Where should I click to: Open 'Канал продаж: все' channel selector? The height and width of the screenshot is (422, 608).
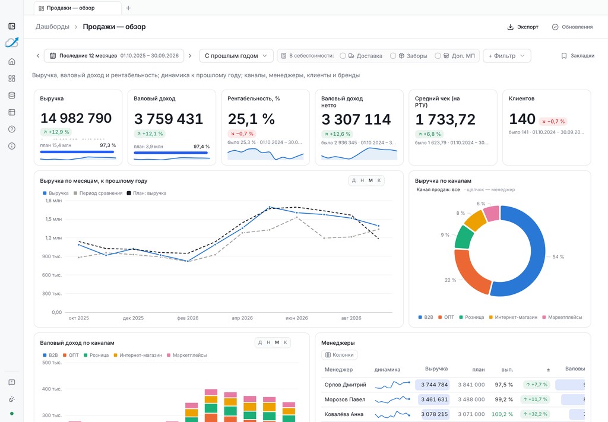[x=438, y=189]
